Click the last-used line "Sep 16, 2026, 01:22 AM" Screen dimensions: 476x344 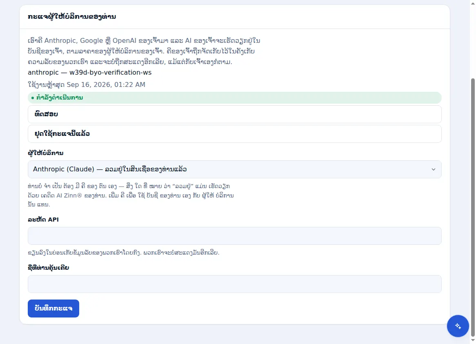point(87,84)
